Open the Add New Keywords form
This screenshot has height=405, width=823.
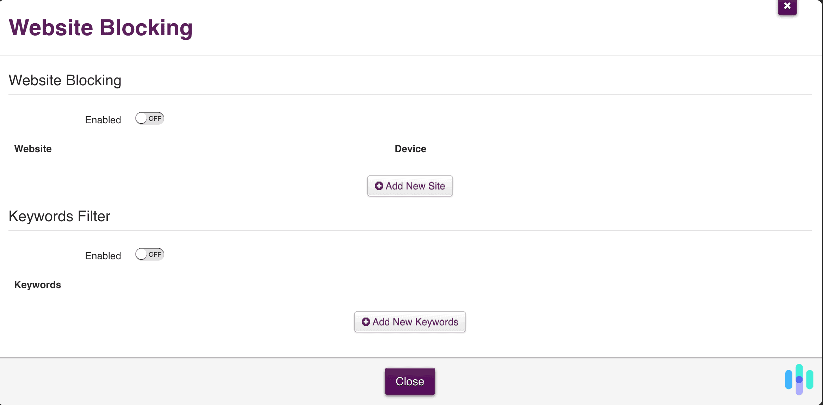click(410, 322)
